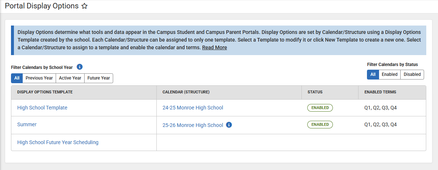Filter calendars by Active Year
438x170 pixels.
(70, 78)
